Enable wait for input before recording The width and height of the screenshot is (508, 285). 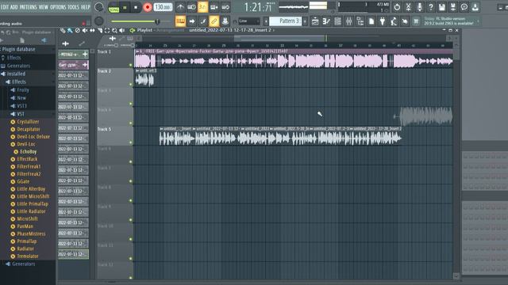point(191,7)
